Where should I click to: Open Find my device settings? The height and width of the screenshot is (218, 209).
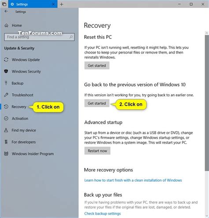[x=24, y=130]
